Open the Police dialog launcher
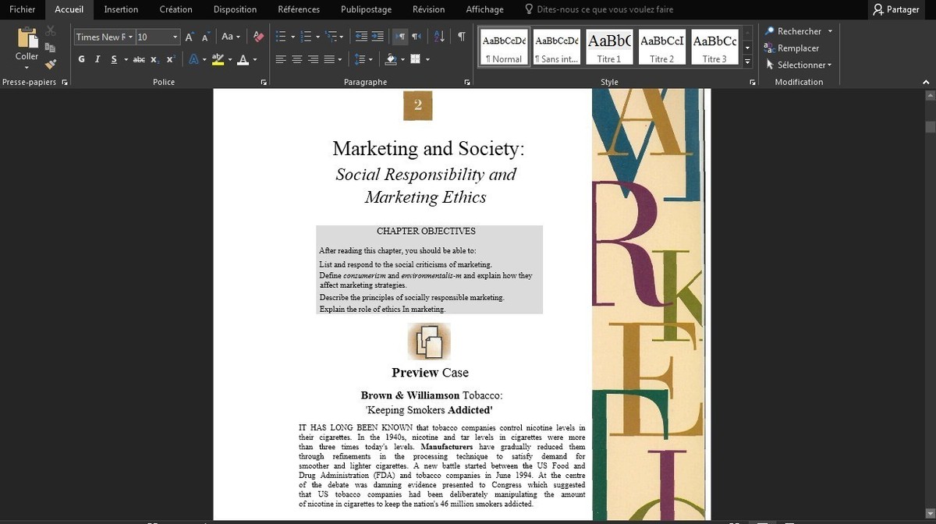Screen dimensions: 936x524 pos(264,82)
